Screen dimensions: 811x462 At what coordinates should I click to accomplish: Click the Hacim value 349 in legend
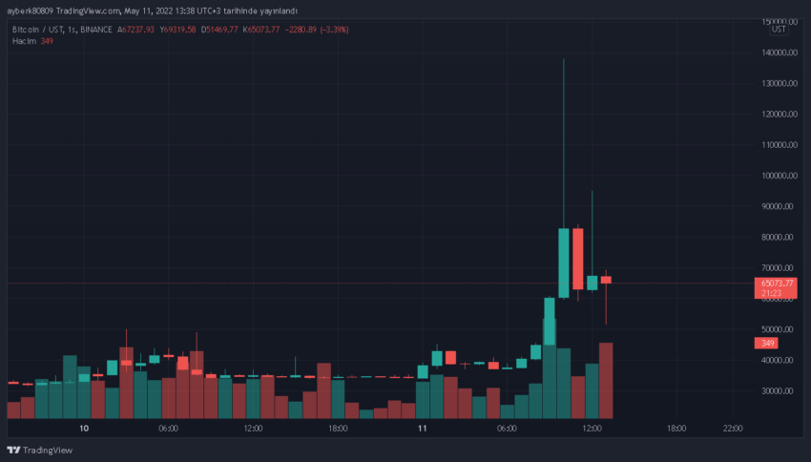pyautogui.click(x=47, y=40)
